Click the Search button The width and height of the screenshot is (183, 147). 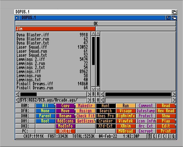106,111
